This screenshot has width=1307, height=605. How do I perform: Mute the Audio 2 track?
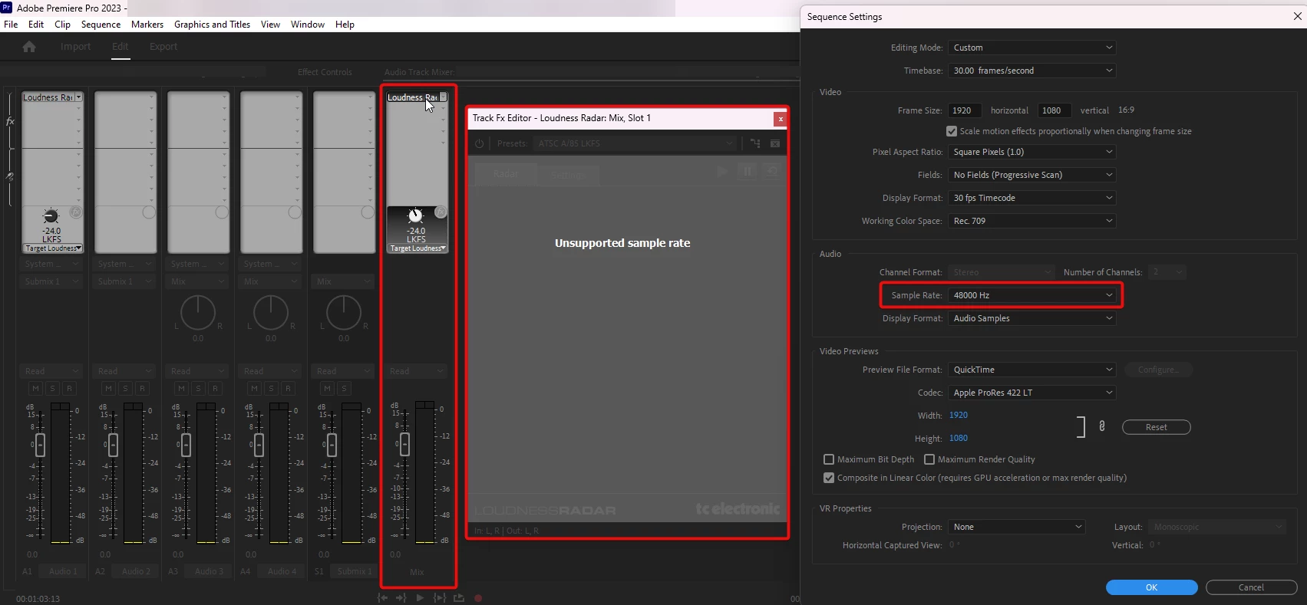(x=108, y=389)
